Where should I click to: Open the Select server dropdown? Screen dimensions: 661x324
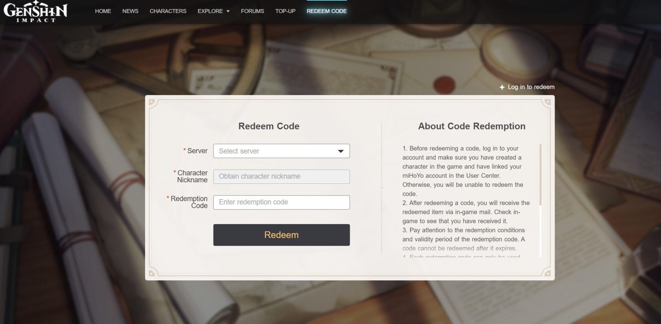[x=281, y=151]
